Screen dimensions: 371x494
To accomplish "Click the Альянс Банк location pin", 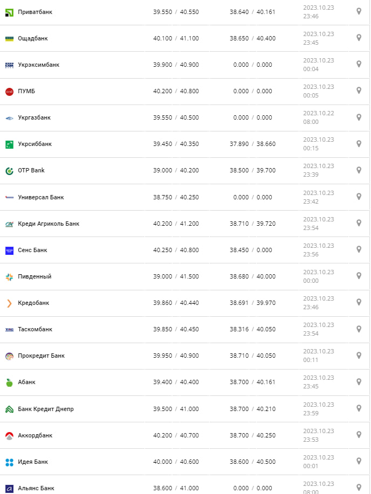I will coord(359,486).
